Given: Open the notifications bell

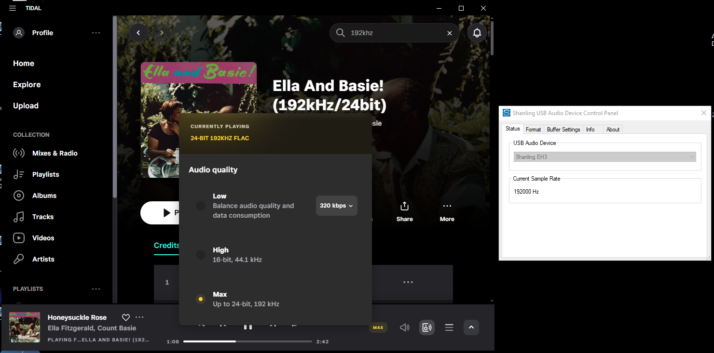Looking at the screenshot, I should point(477,33).
